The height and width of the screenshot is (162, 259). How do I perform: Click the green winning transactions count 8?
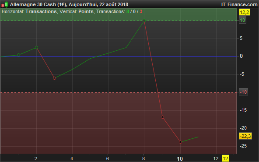pyautogui.click(x=127, y=11)
